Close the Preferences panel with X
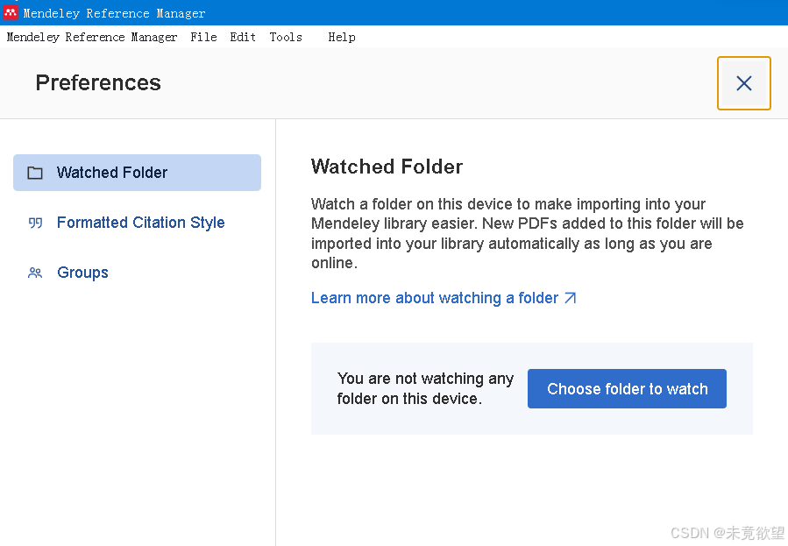 [x=744, y=83]
